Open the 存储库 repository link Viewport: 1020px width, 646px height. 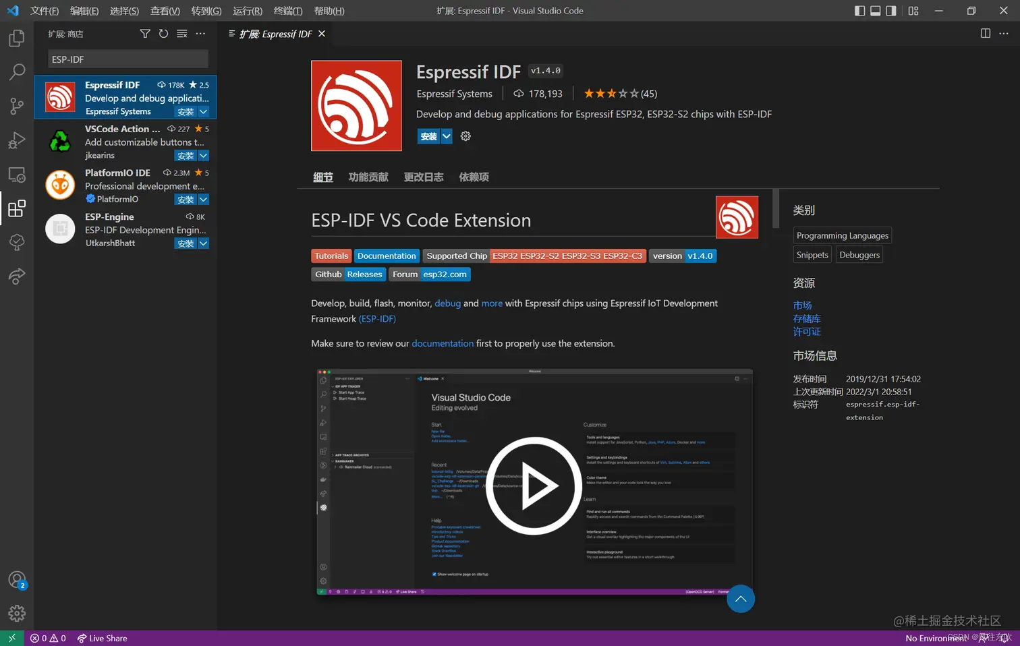click(x=807, y=319)
